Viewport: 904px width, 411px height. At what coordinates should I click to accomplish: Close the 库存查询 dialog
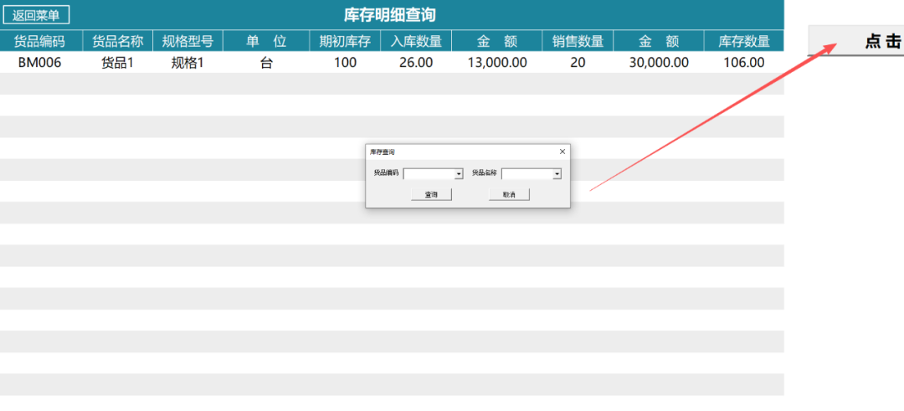click(x=562, y=152)
